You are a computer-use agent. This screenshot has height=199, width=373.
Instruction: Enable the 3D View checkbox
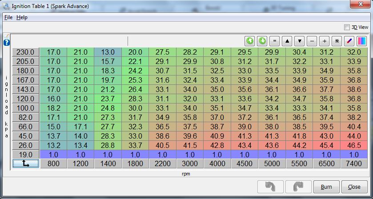point(347,27)
